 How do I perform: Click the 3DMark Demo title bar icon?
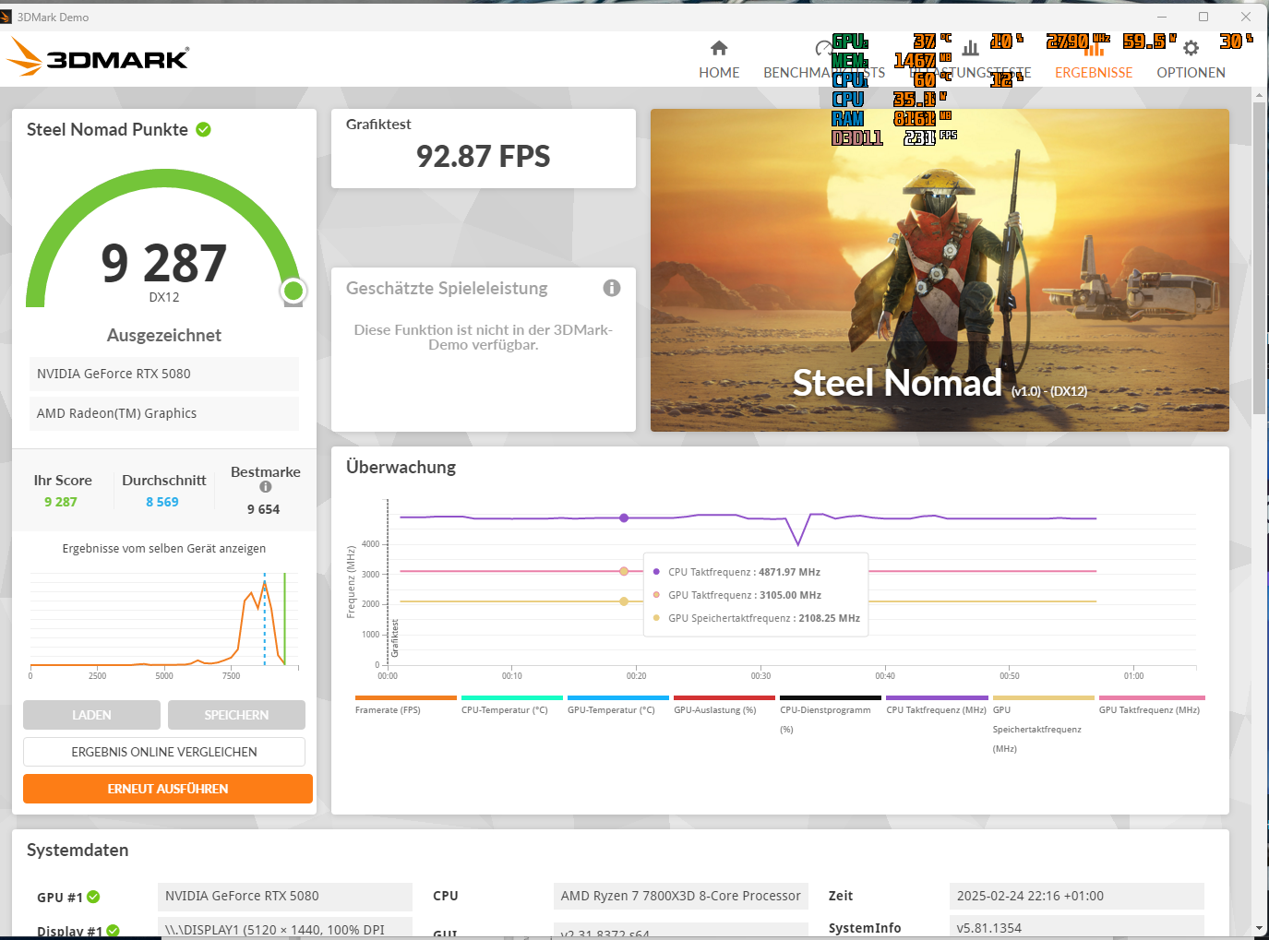[x=6, y=17]
